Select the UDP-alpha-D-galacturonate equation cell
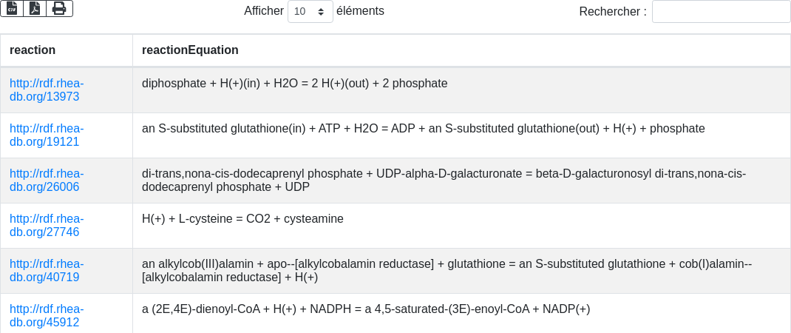 (444, 181)
